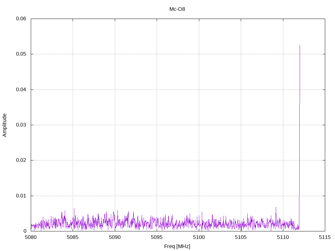Screen dimensions: 335x251
Task: Click the 0.02 y-axis tick label
Action: click(21, 160)
